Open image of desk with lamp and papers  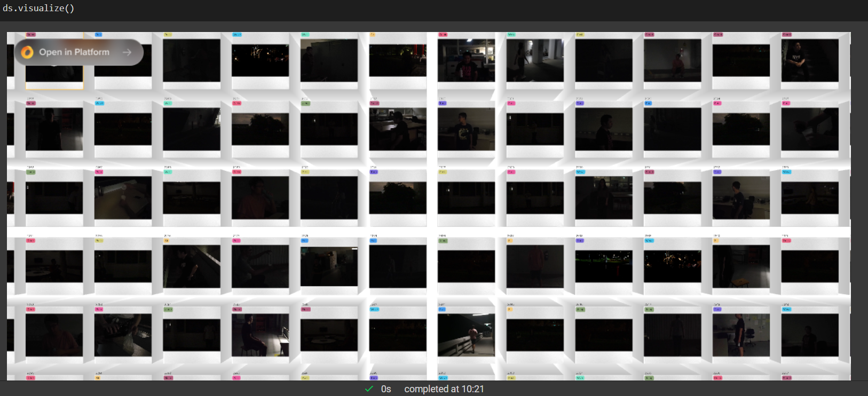[123, 197]
